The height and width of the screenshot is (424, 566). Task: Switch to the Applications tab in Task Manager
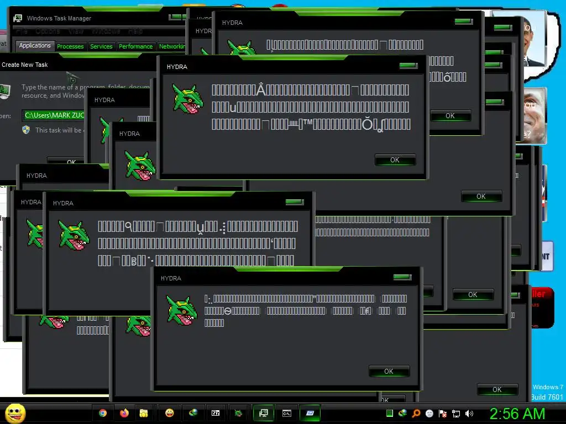click(x=35, y=45)
